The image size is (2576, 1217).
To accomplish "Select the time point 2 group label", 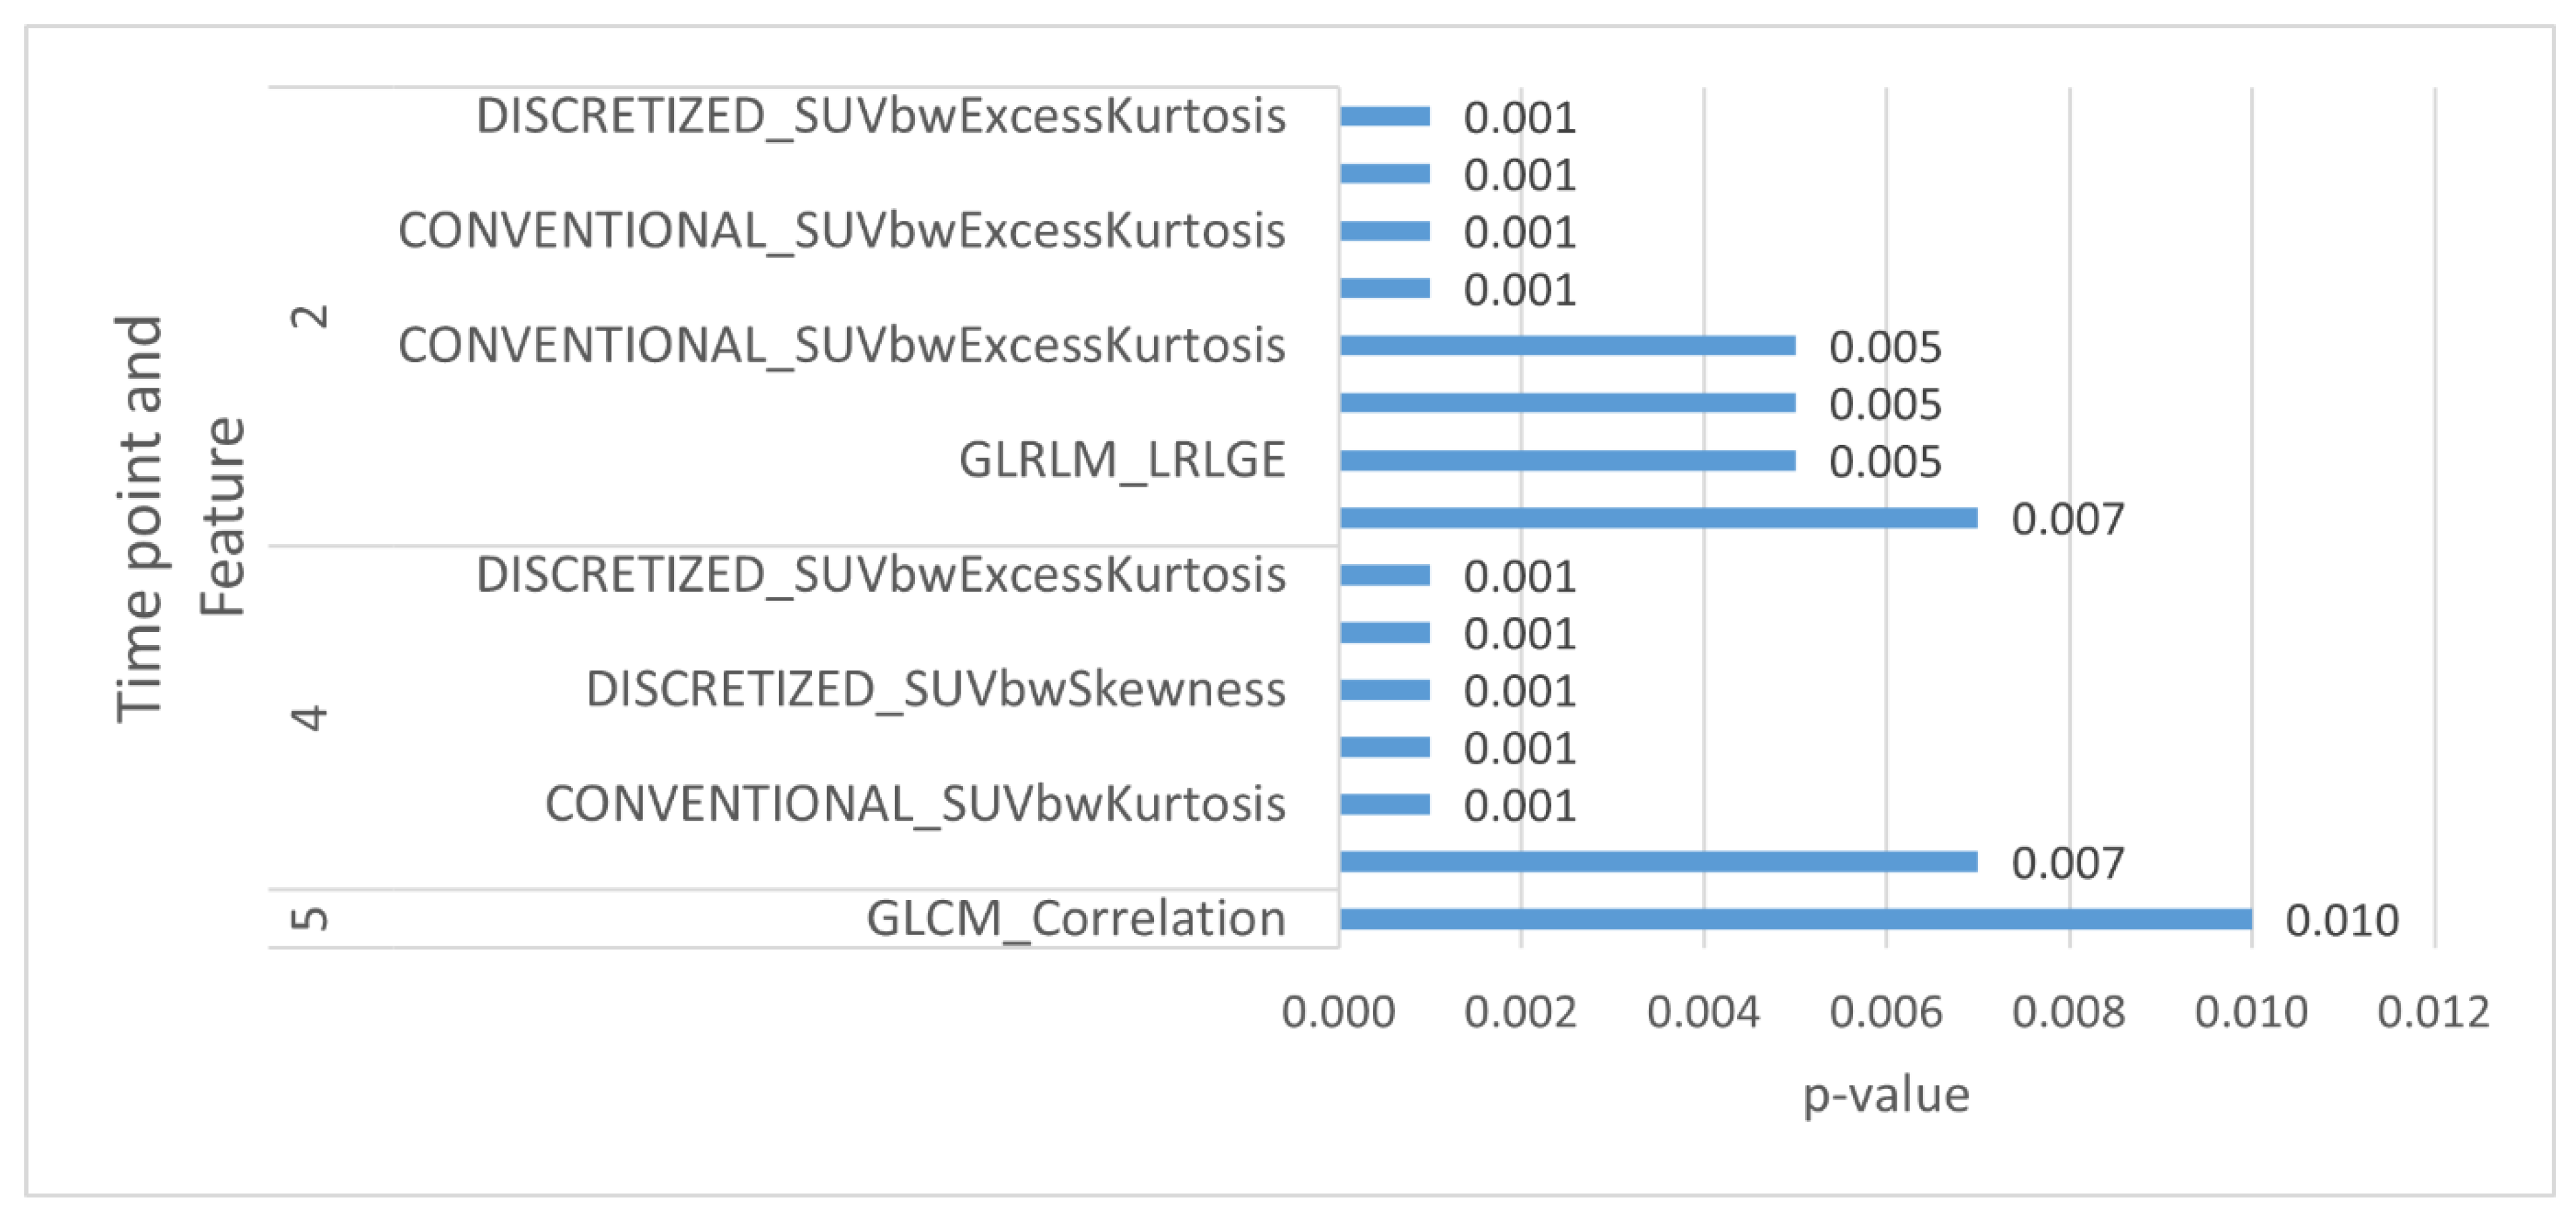I will coord(310,317).
